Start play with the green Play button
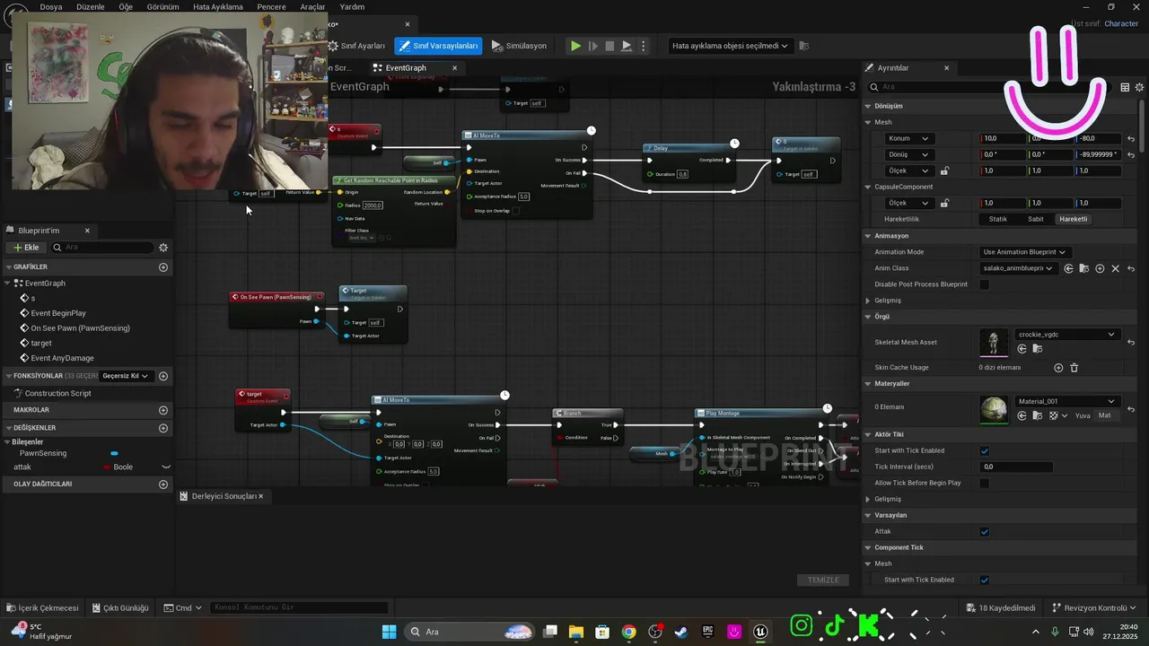The height and width of the screenshot is (646, 1149). click(575, 46)
